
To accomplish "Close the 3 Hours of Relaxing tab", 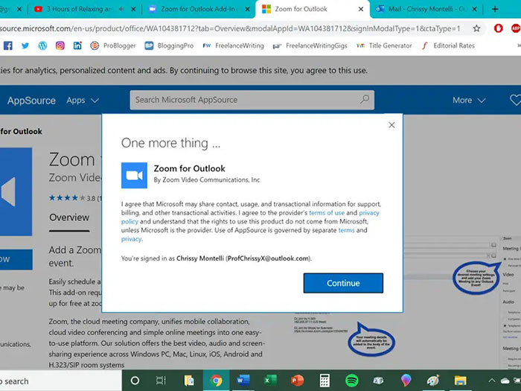I will 133,9.
